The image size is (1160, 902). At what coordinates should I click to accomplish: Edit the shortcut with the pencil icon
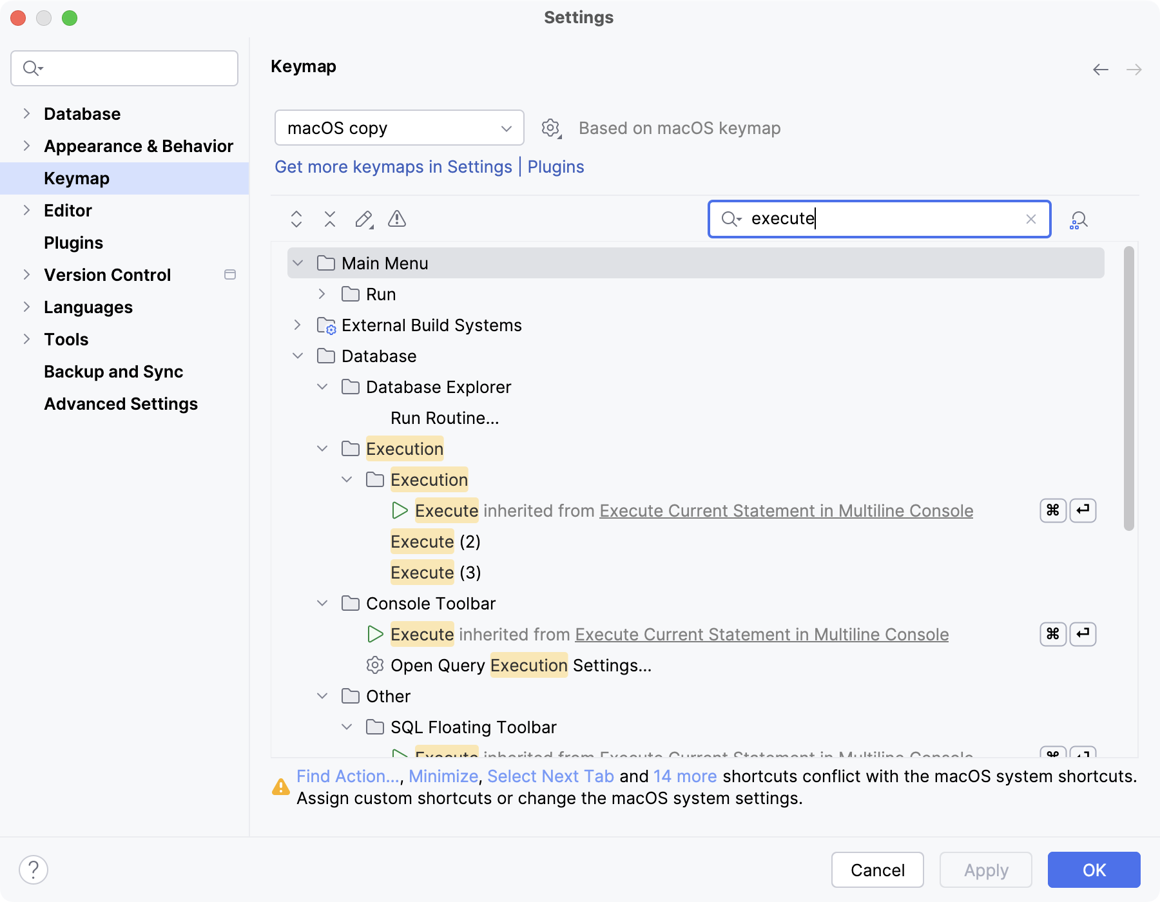(364, 220)
